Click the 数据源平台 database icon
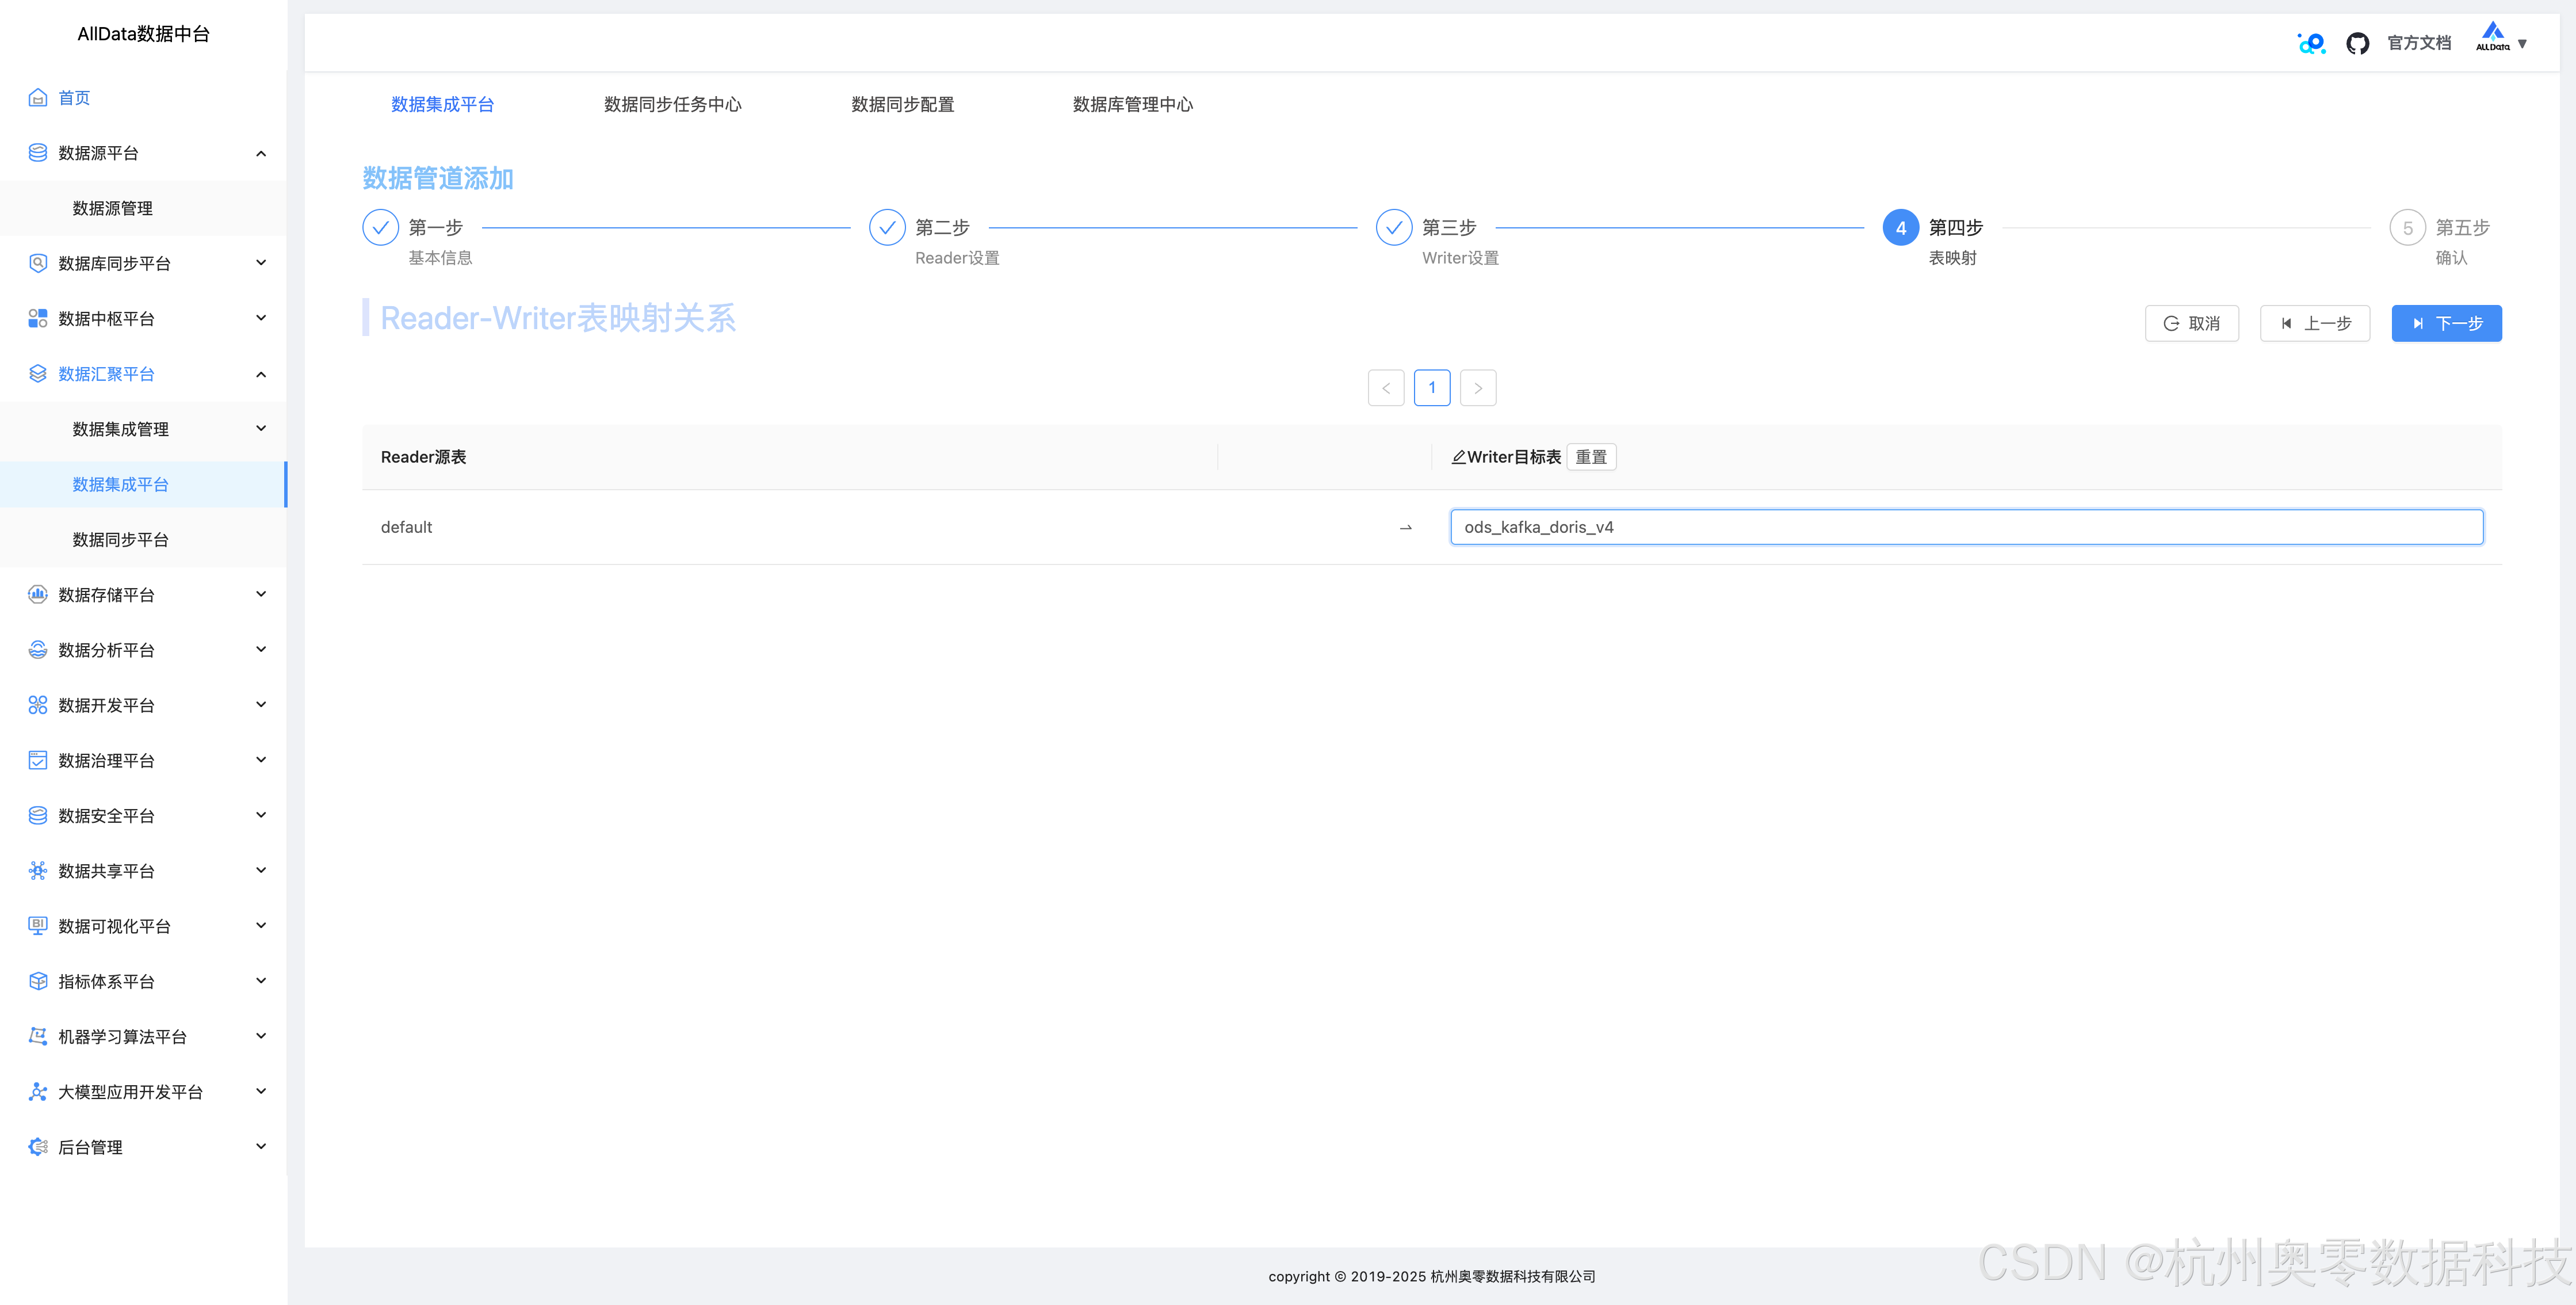 pyautogui.click(x=38, y=153)
